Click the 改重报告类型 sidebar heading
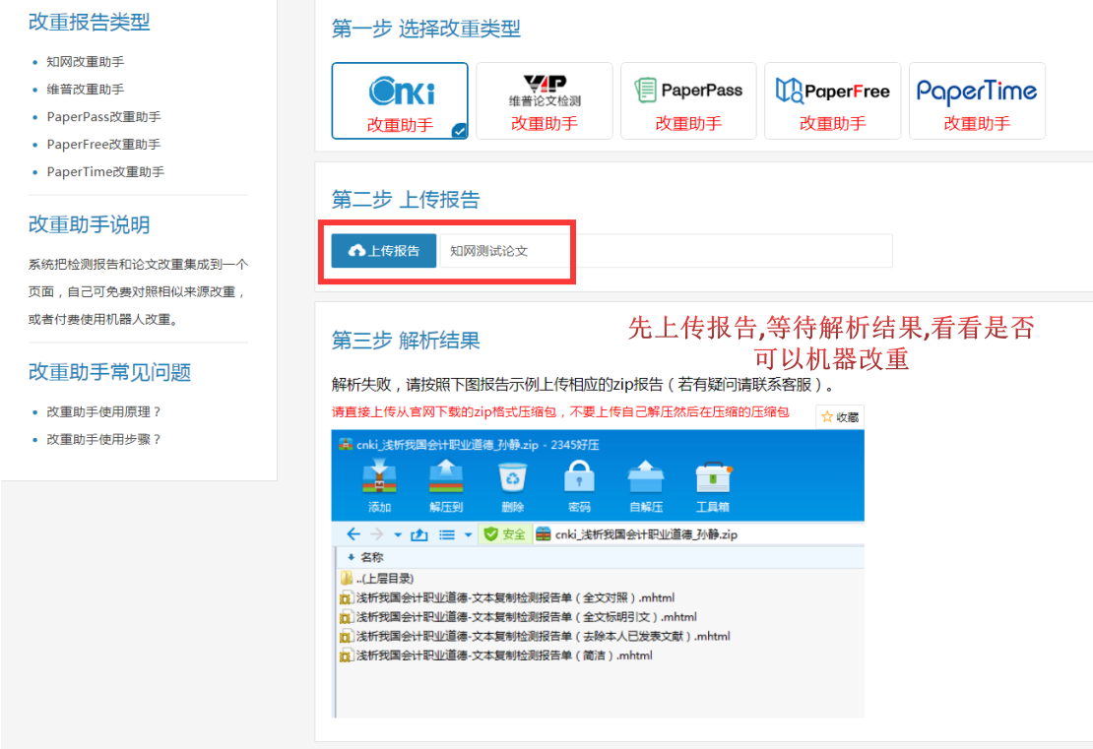 (x=90, y=23)
